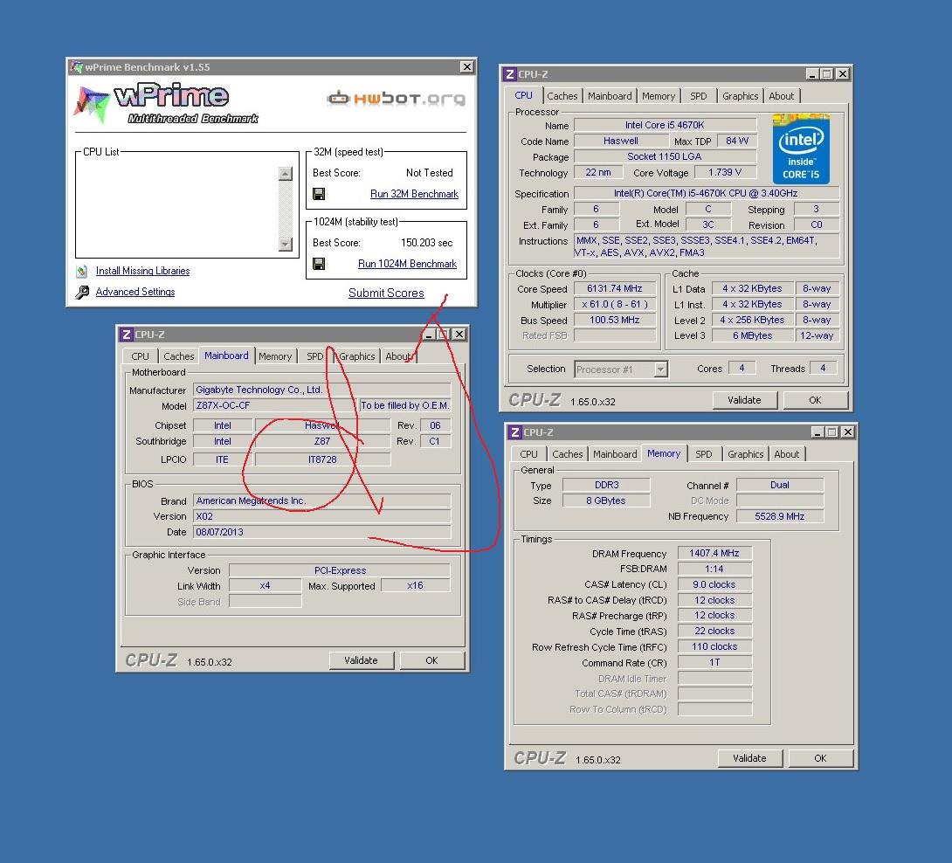This screenshot has height=863, width=952.
Task: Select Memory tab in CPU-Z Mainboard window
Action: pyautogui.click(x=275, y=356)
